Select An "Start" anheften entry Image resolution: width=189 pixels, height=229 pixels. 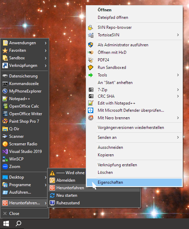134,83
